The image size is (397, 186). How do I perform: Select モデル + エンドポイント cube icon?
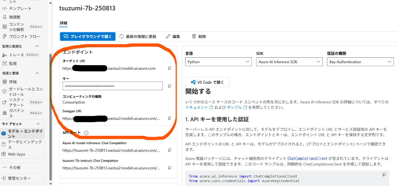(4, 134)
